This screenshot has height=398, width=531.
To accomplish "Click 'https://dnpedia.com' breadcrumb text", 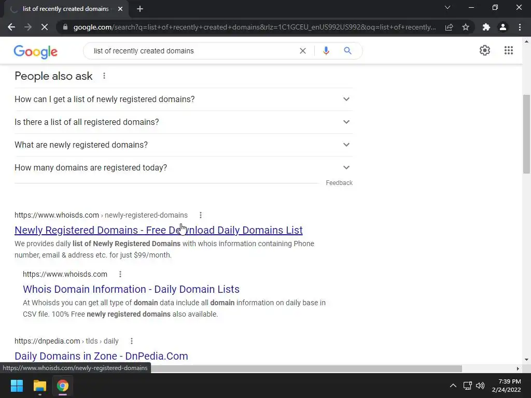I will tap(47, 341).
